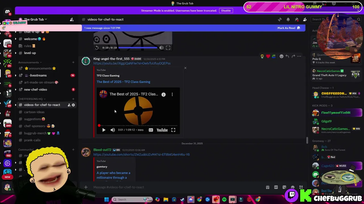The image size is (364, 204).
Task: Enter fullscreen on TF2 YouTube embed
Action: pos(173,130)
